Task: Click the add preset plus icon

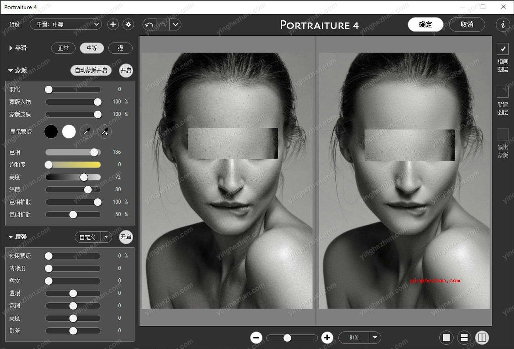Action: click(113, 24)
